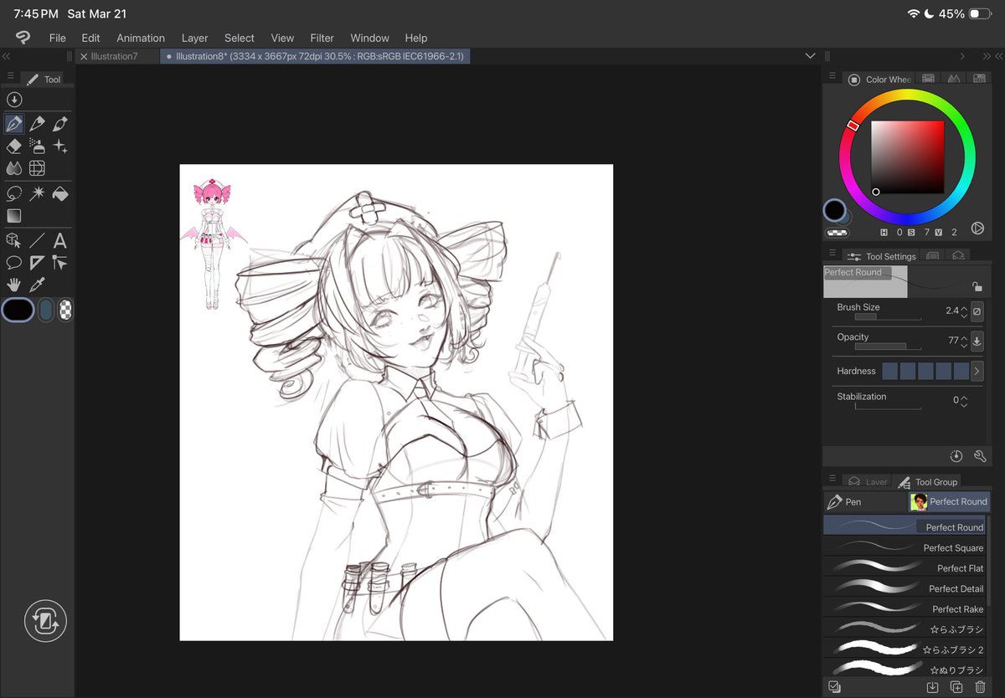The width and height of the screenshot is (1005, 698).
Task: Select the Decoration sparkle tool
Action: pyautogui.click(x=60, y=146)
